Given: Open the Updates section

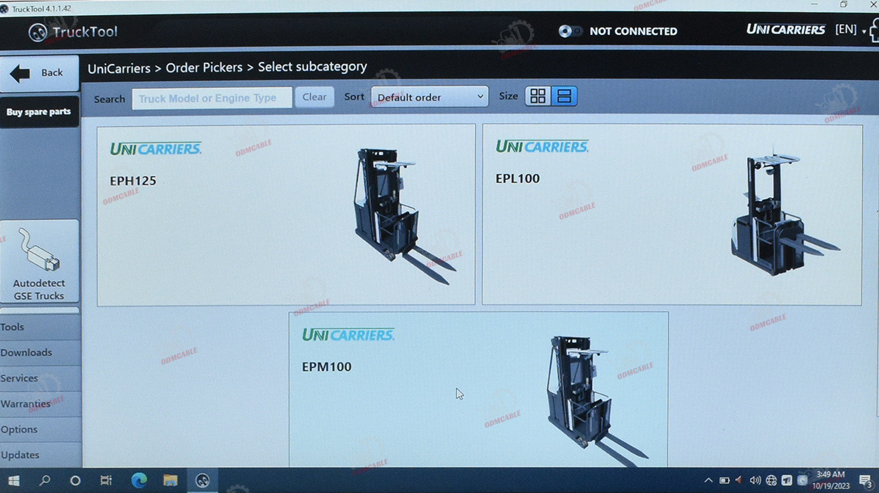Looking at the screenshot, I should point(40,455).
